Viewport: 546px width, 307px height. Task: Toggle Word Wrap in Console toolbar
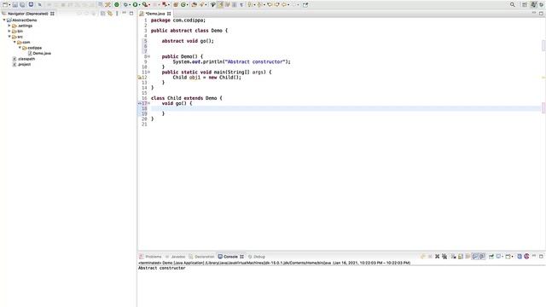[468, 256]
